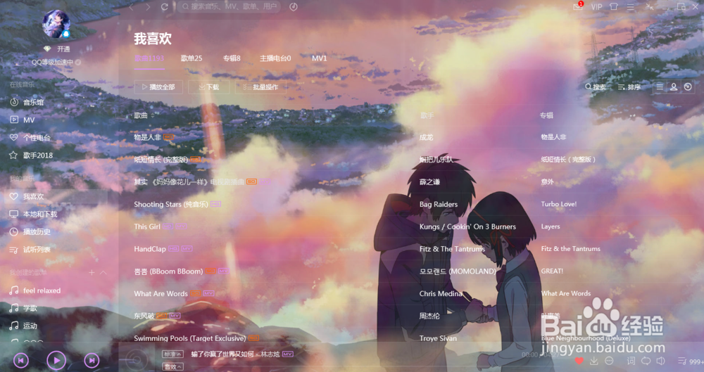Switch to the MV1 tab

pos(319,58)
